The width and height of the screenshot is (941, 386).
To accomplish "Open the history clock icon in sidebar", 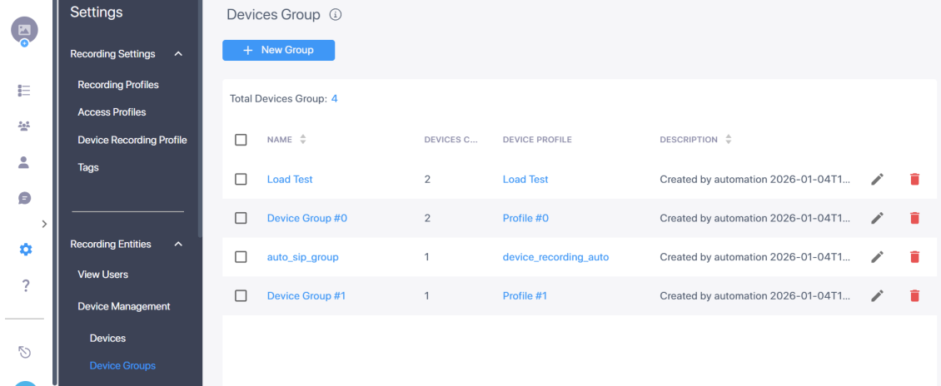I will (25, 352).
